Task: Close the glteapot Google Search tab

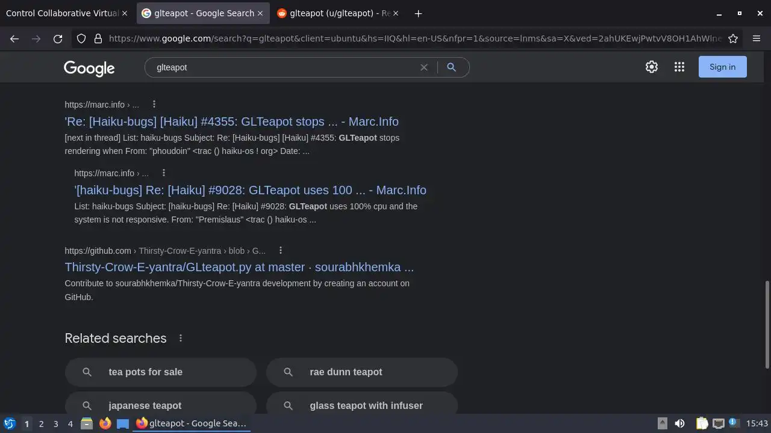Action: tap(260, 13)
